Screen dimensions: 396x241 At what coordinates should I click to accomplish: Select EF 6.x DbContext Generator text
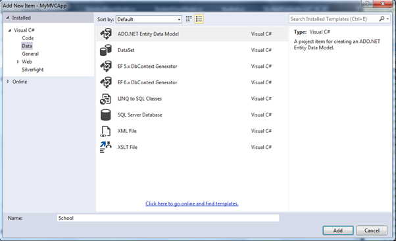(x=147, y=82)
